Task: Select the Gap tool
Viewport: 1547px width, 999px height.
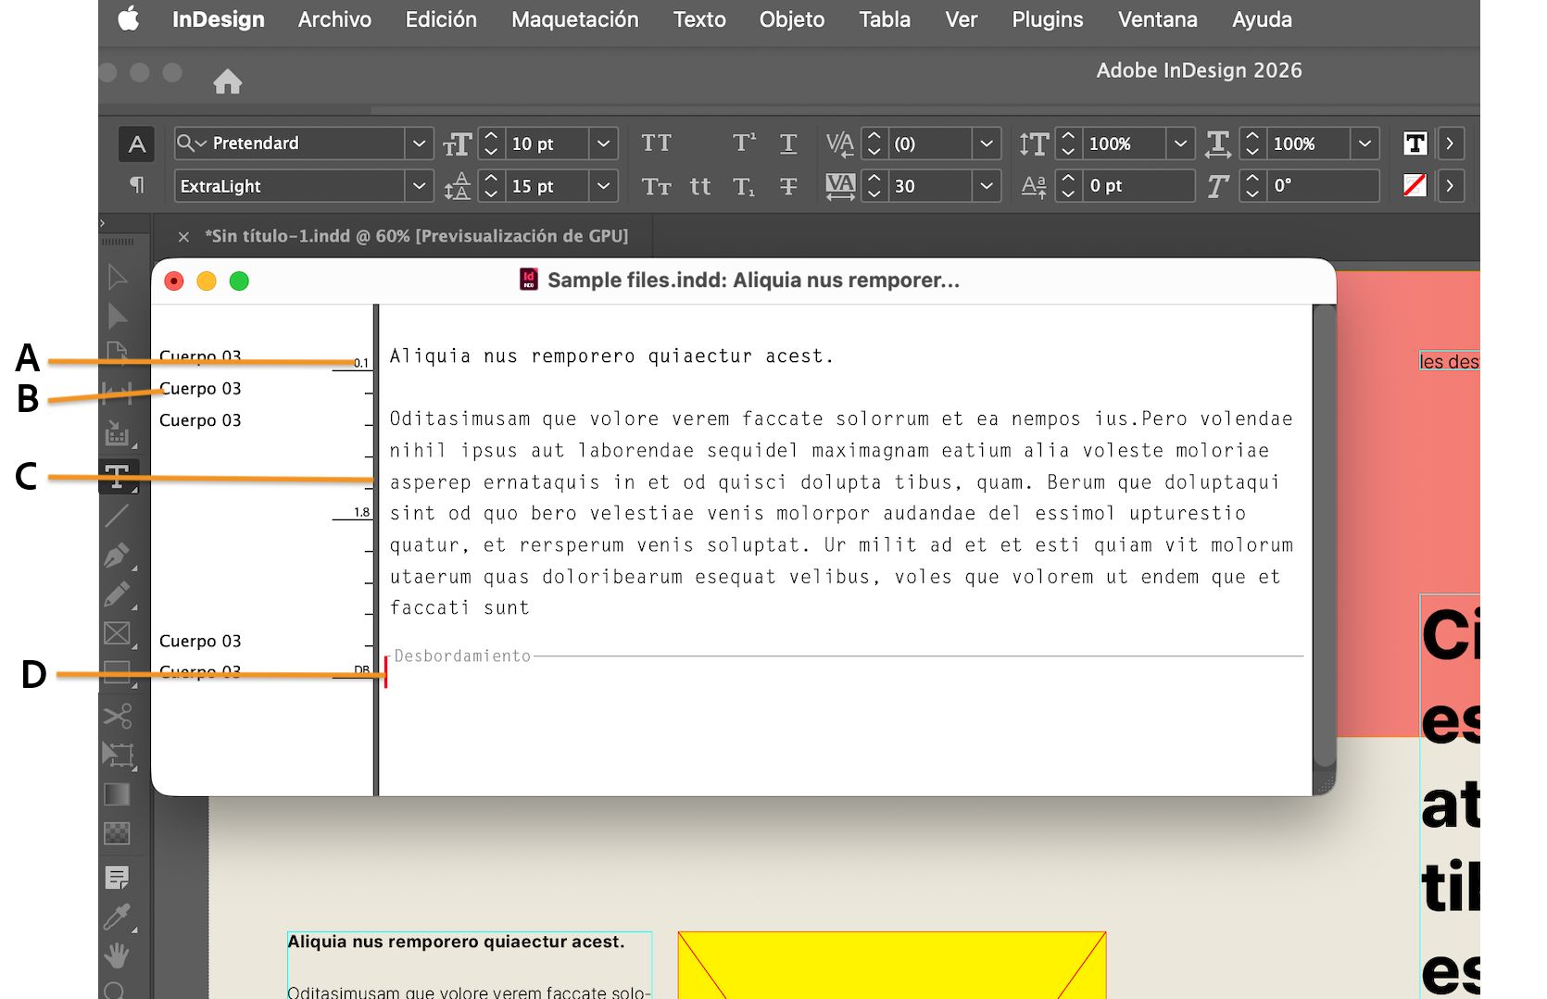Action: pos(118,393)
